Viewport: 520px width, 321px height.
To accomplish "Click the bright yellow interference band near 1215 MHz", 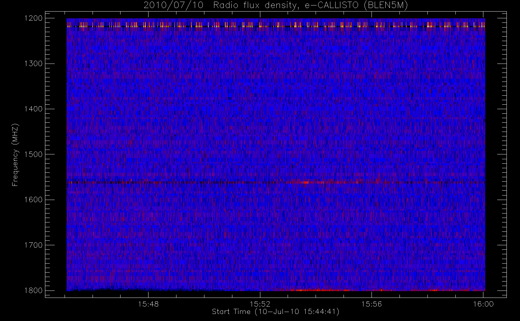I will click(276, 25).
